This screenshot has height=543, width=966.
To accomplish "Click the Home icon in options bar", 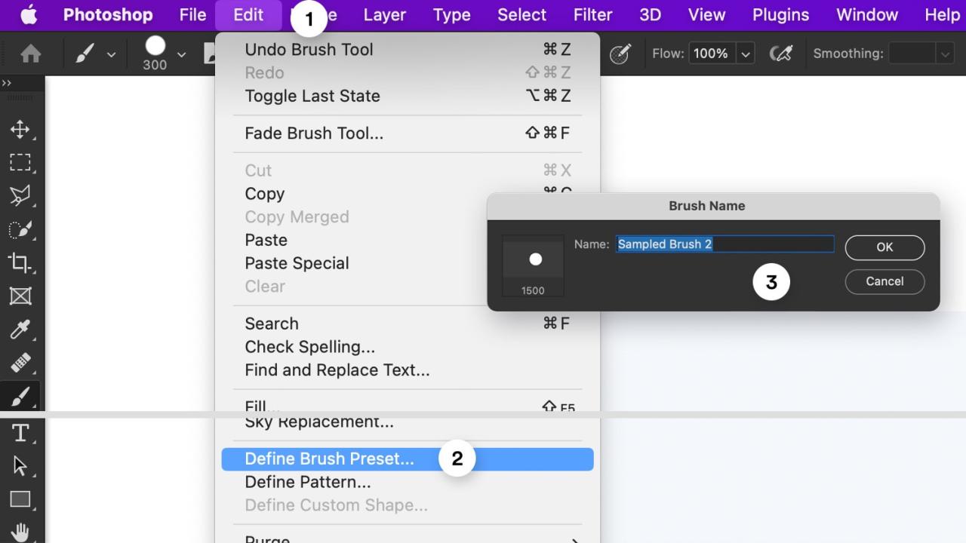I will (x=31, y=54).
